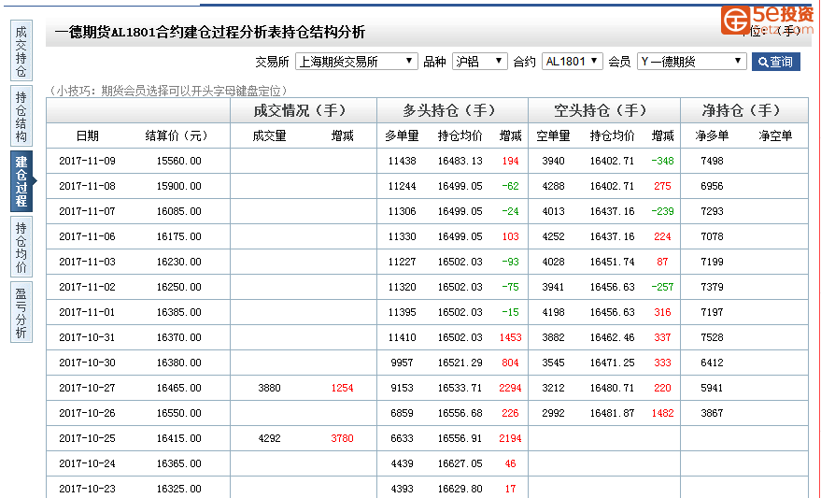Viewport: 821px width, 498px height.
Task: Select the 2017-10-30 date cell
Action: click(88, 363)
